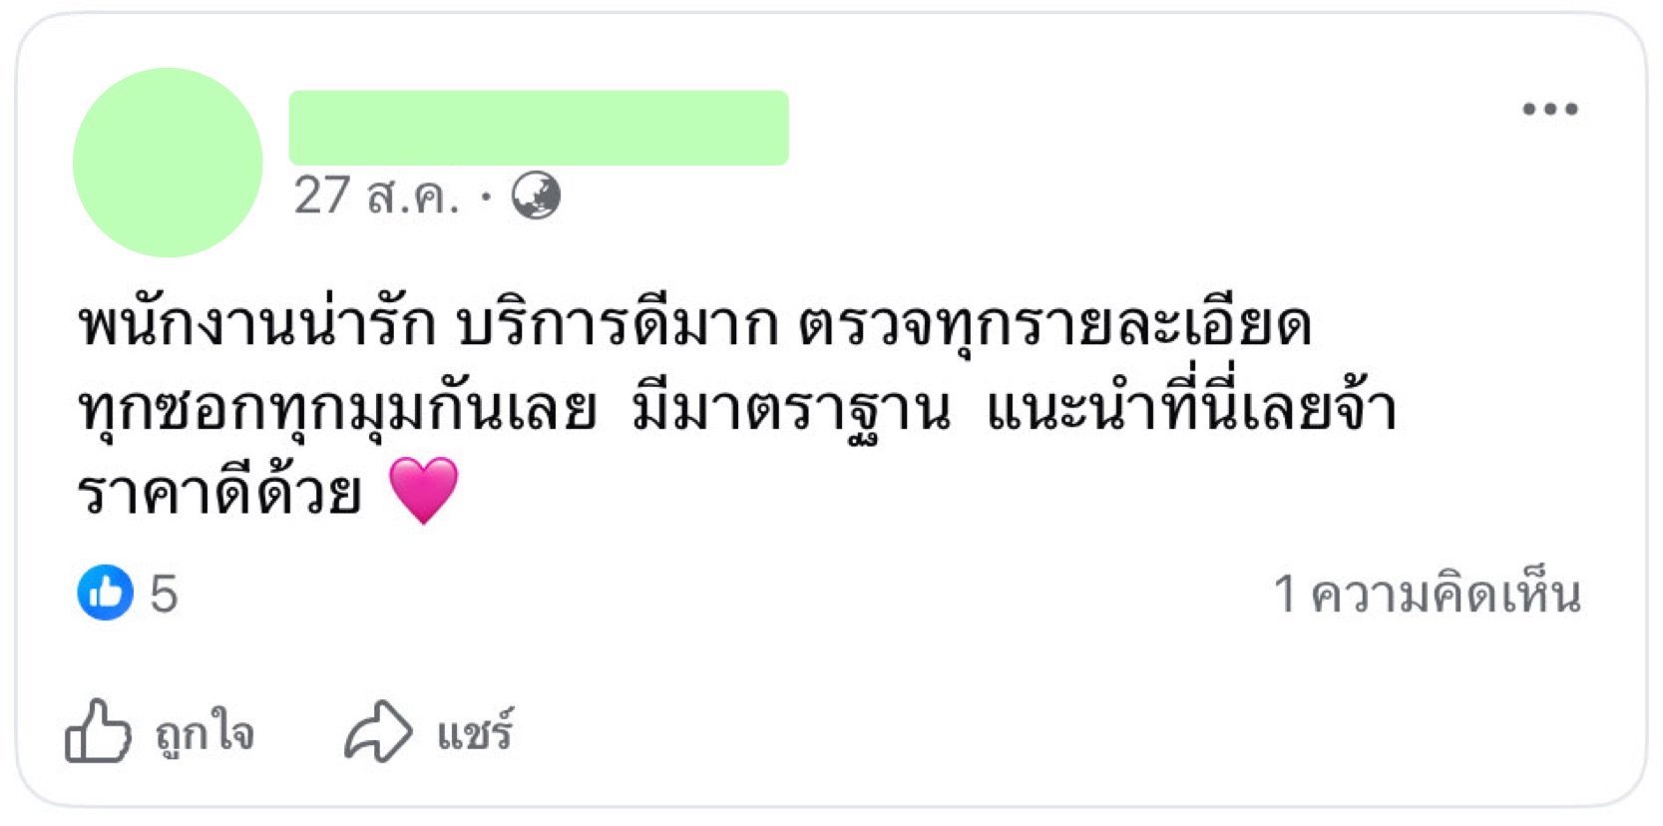Click the share arrow icon
The width and height of the screenshot is (1663, 826).
click(378, 731)
